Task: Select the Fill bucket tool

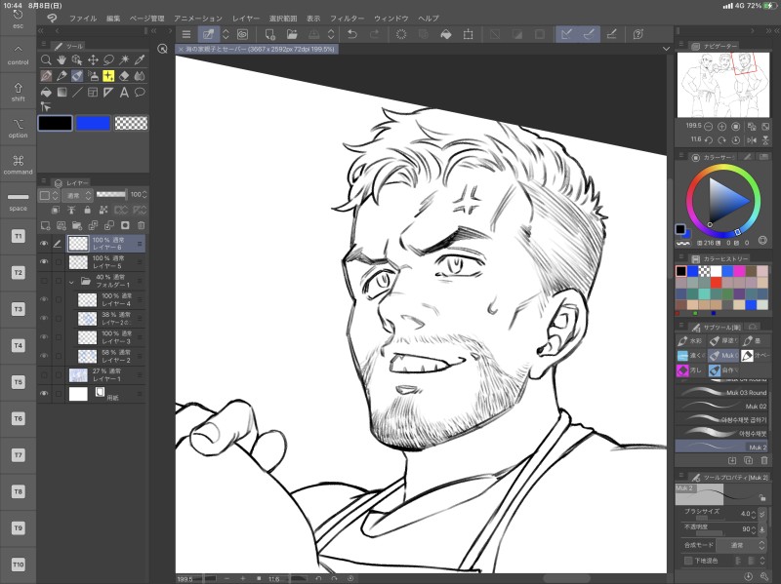Action: [46, 92]
